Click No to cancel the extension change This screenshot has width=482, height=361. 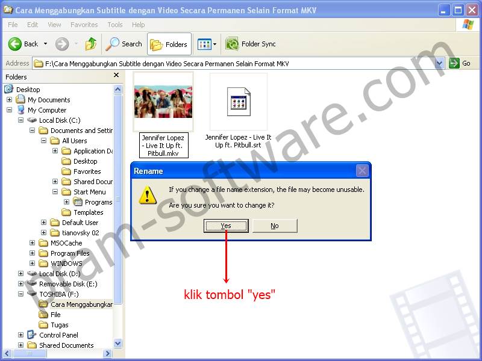[x=275, y=226]
